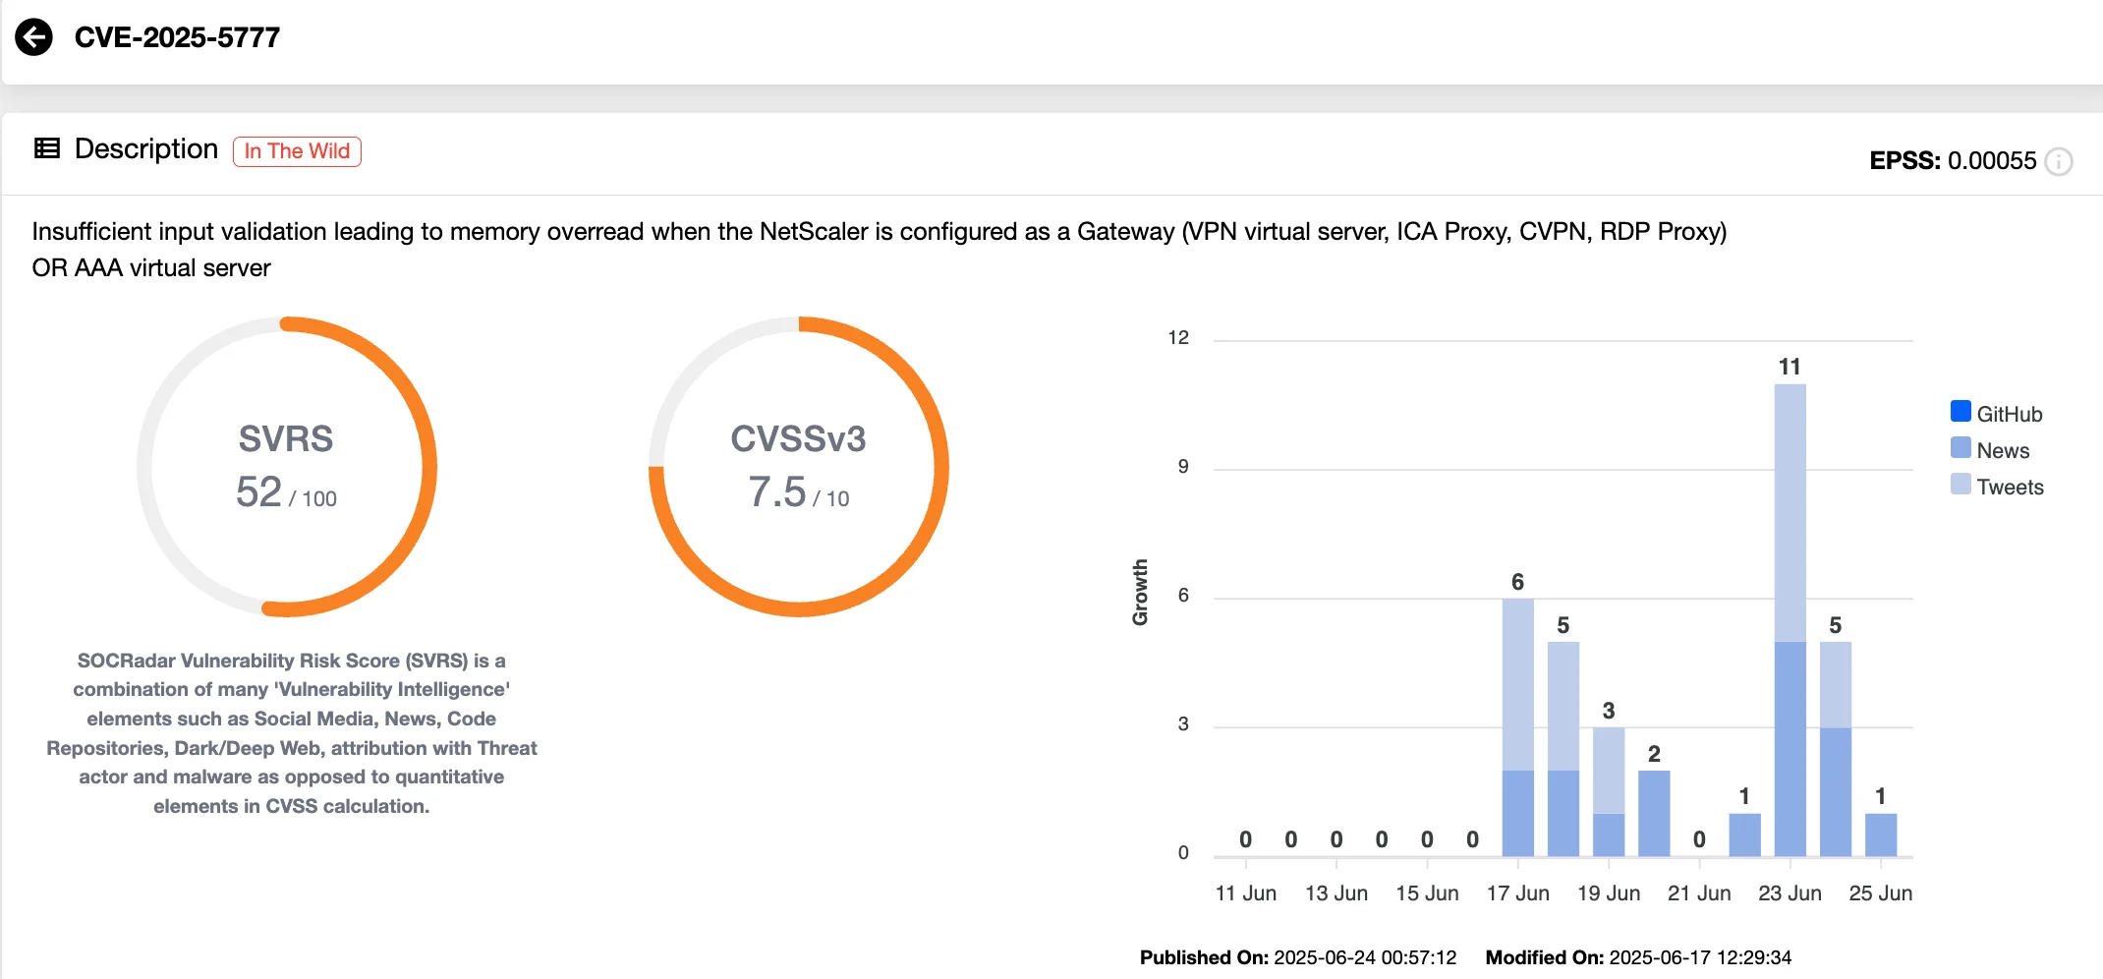
Task: Click the Modified On date text
Action: click(x=1638, y=957)
